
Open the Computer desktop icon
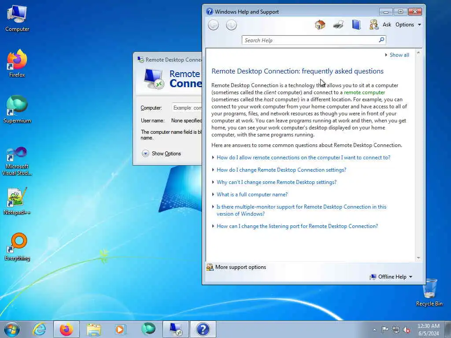[17, 18]
